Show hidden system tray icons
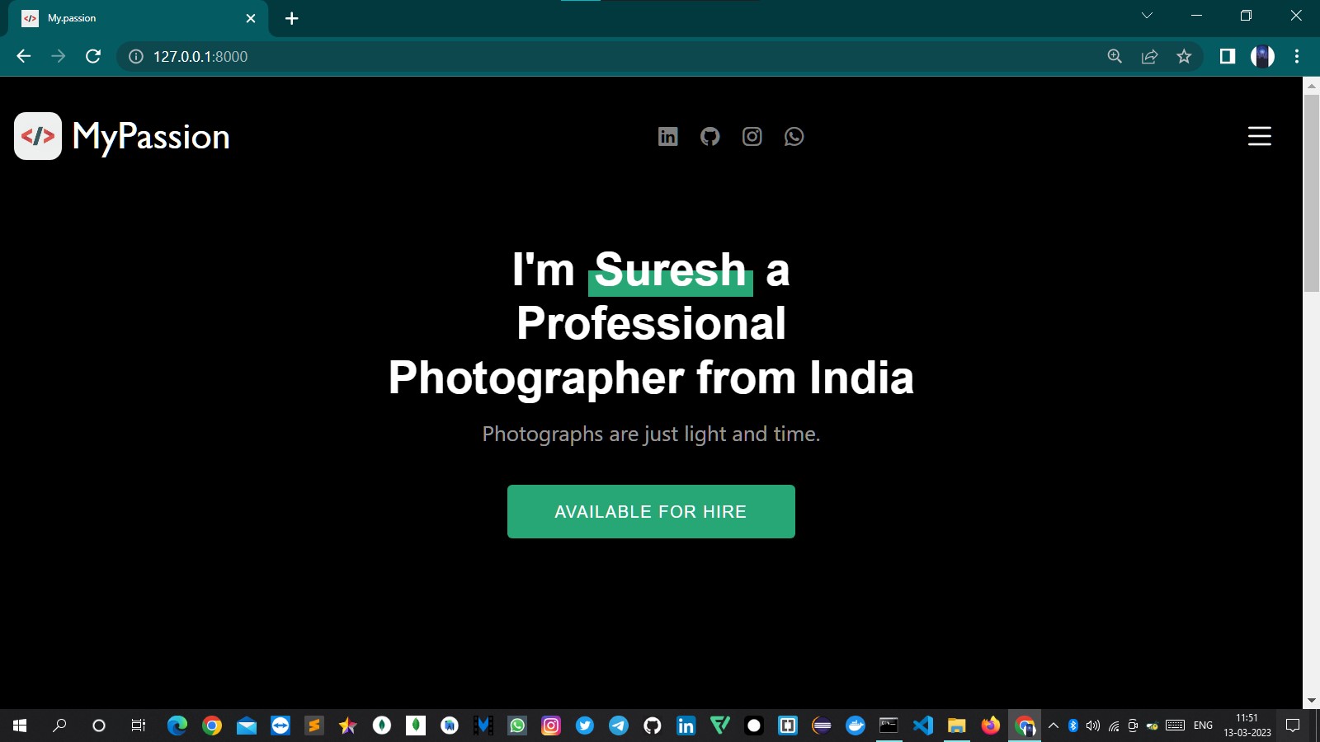Image resolution: width=1320 pixels, height=742 pixels. [x=1054, y=726]
